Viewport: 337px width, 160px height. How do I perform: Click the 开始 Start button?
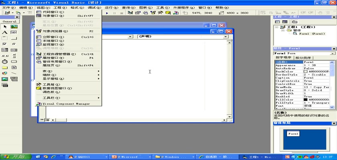coord(14,156)
